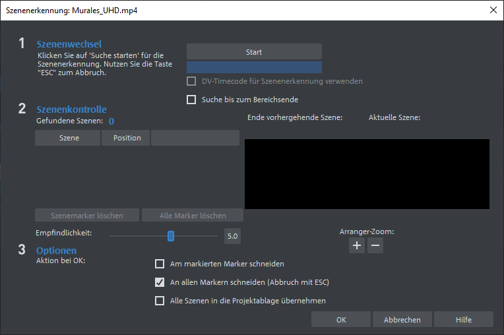Sort list by Position column header
This screenshot has height=335, width=504.
(x=127, y=138)
